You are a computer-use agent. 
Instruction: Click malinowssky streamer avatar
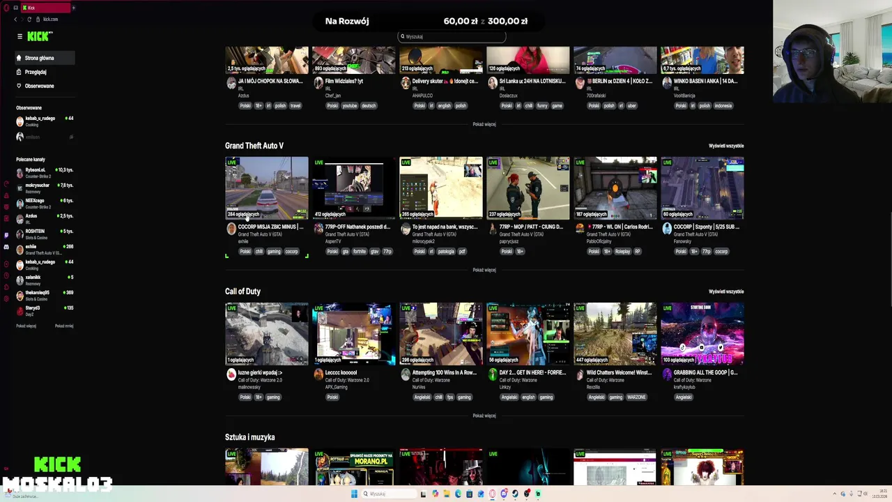pyautogui.click(x=231, y=374)
